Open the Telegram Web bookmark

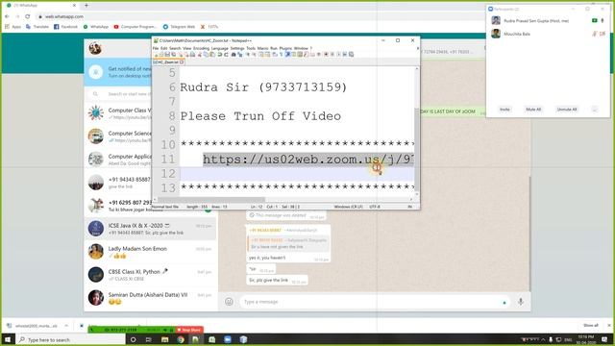tap(179, 27)
